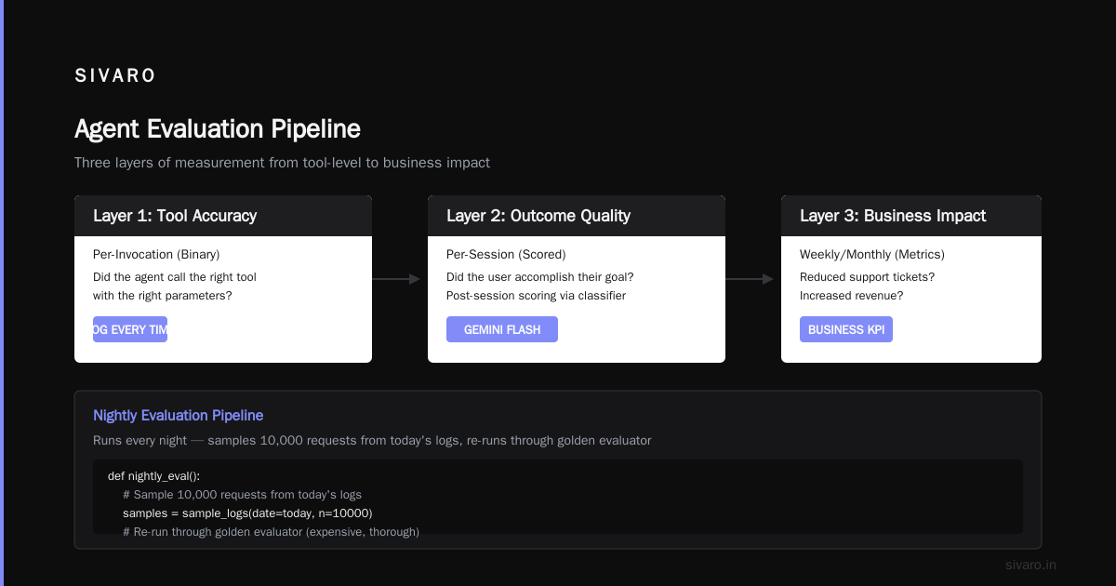The height and width of the screenshot is (586, 1116).
Task: Click the sample_logs code line
Action: pos(247,513)
